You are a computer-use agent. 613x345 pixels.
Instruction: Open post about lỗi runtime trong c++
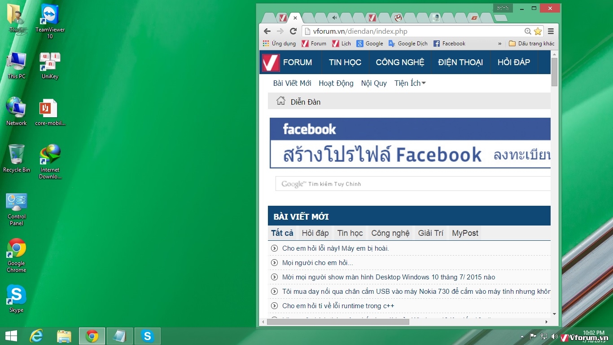[x=338, y=306]
